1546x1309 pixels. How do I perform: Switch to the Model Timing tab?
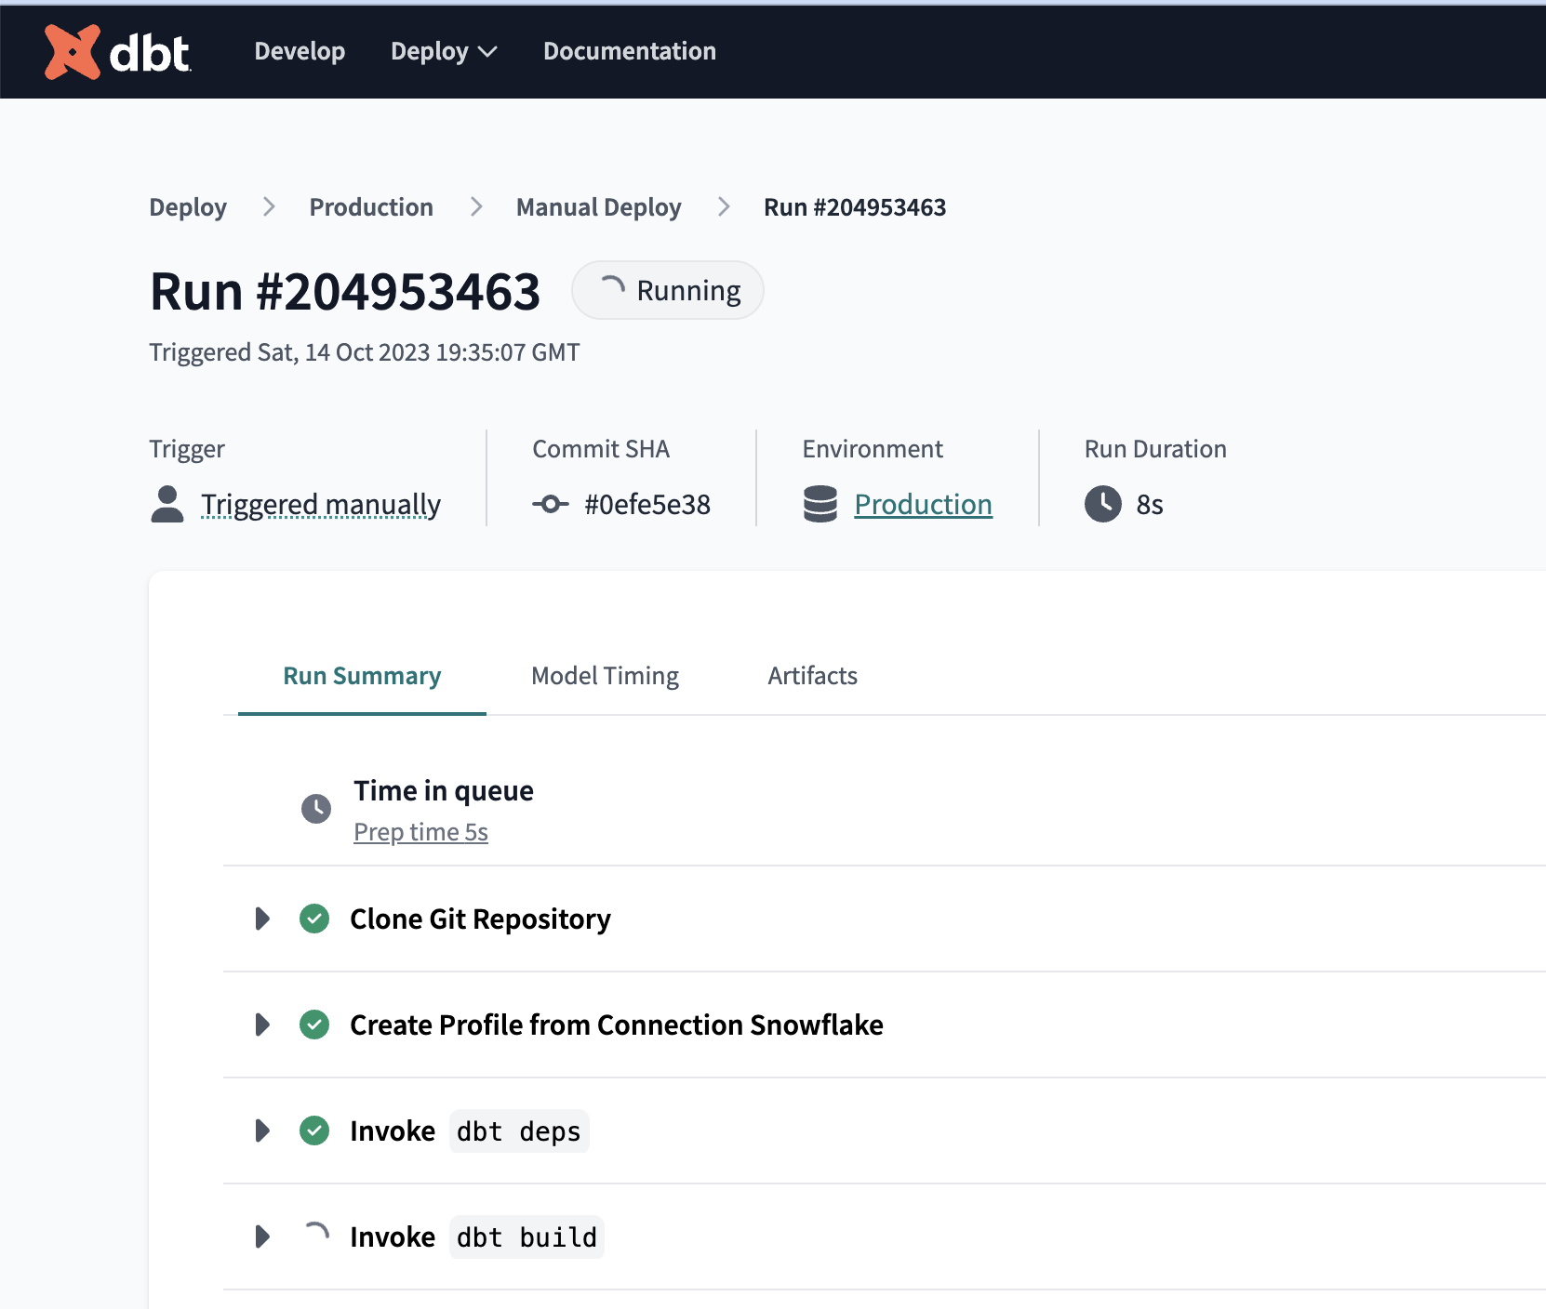(x=605, y=676)
